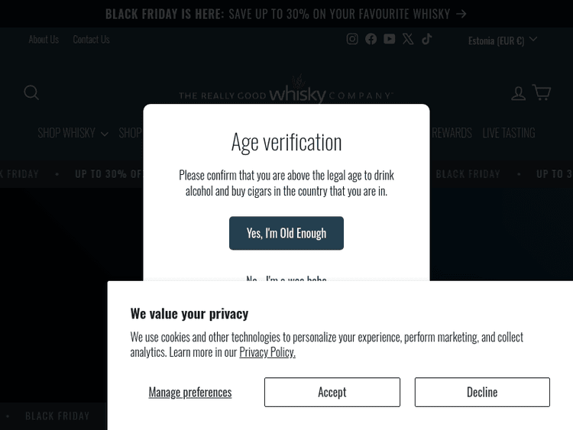Open the X (Twitter) social icon
This screenshot has height=430, width=573.
(x=408, y=39)
